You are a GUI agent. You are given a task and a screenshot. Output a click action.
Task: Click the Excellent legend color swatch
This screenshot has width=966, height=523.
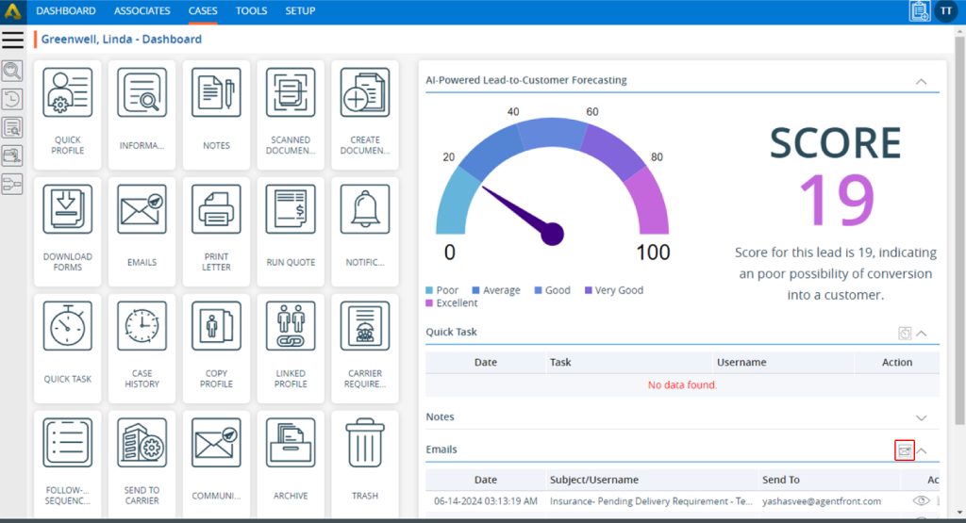(429, 303)
